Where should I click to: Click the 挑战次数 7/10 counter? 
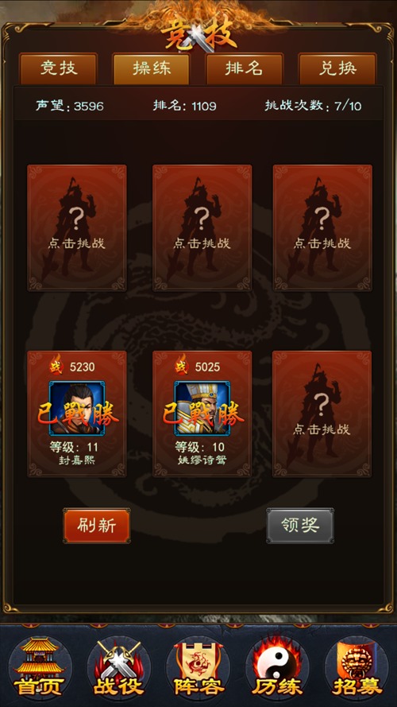pyautogui.click(x=313, y=106)
